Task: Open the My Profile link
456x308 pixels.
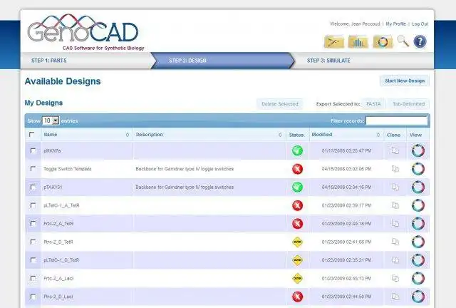Action: pos(395,24)
